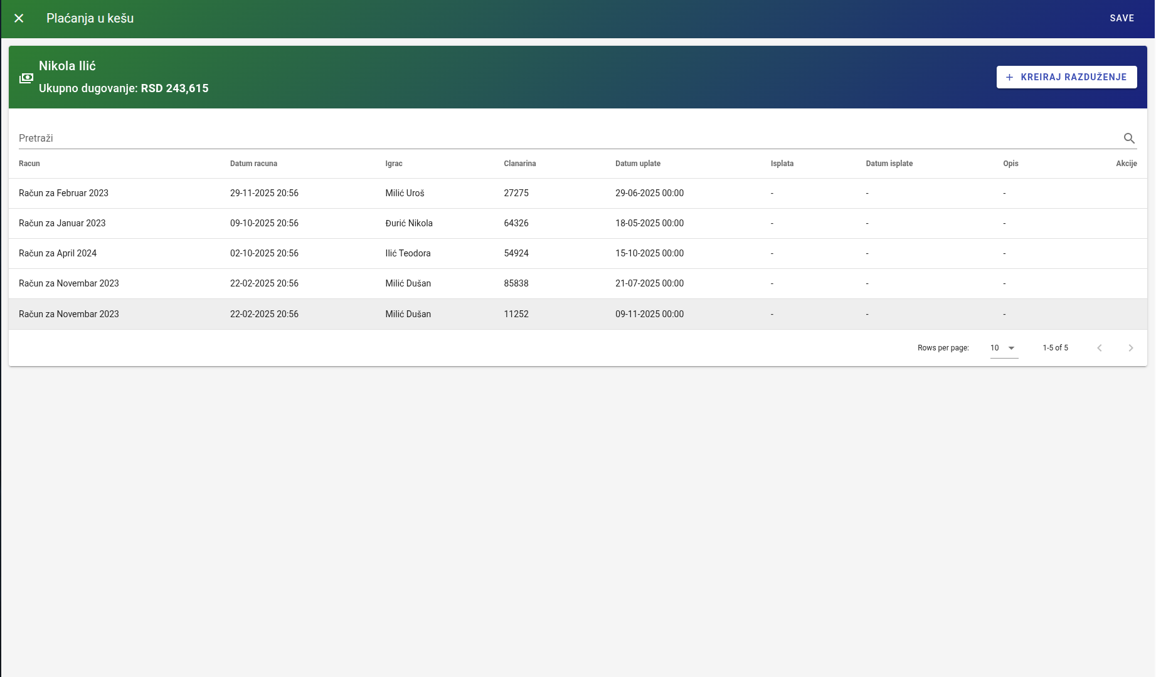This screenshot has height=677, width=1156.
Task: Sort by Datum uplate column header
Action: tap(637, 164)
